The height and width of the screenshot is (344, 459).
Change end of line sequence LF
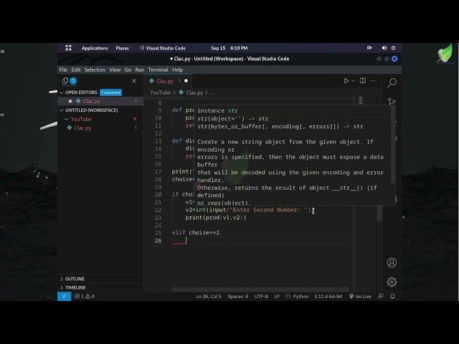coord(277,296)
